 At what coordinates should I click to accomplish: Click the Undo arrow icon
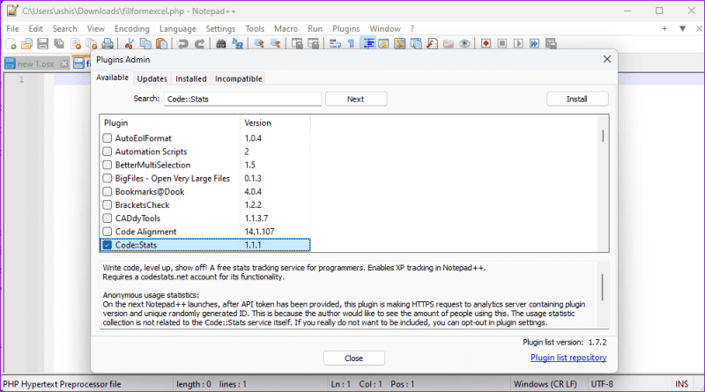coord(183,44)
